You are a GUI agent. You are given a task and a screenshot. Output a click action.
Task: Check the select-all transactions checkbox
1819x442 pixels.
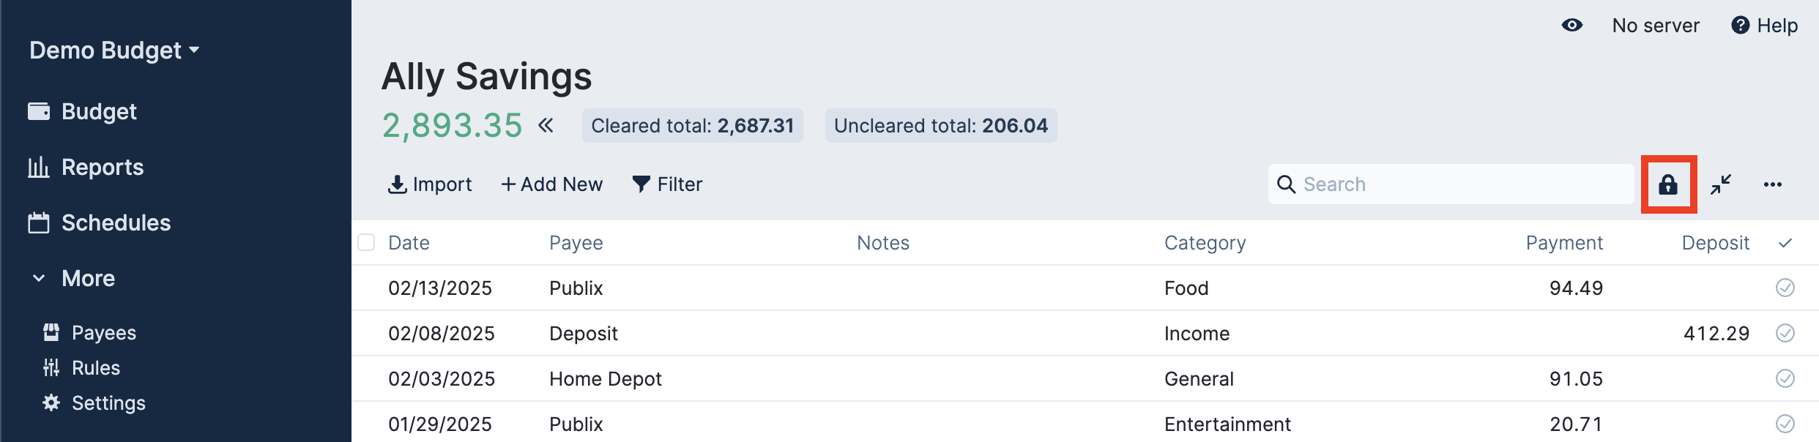(x=366, y=242)
